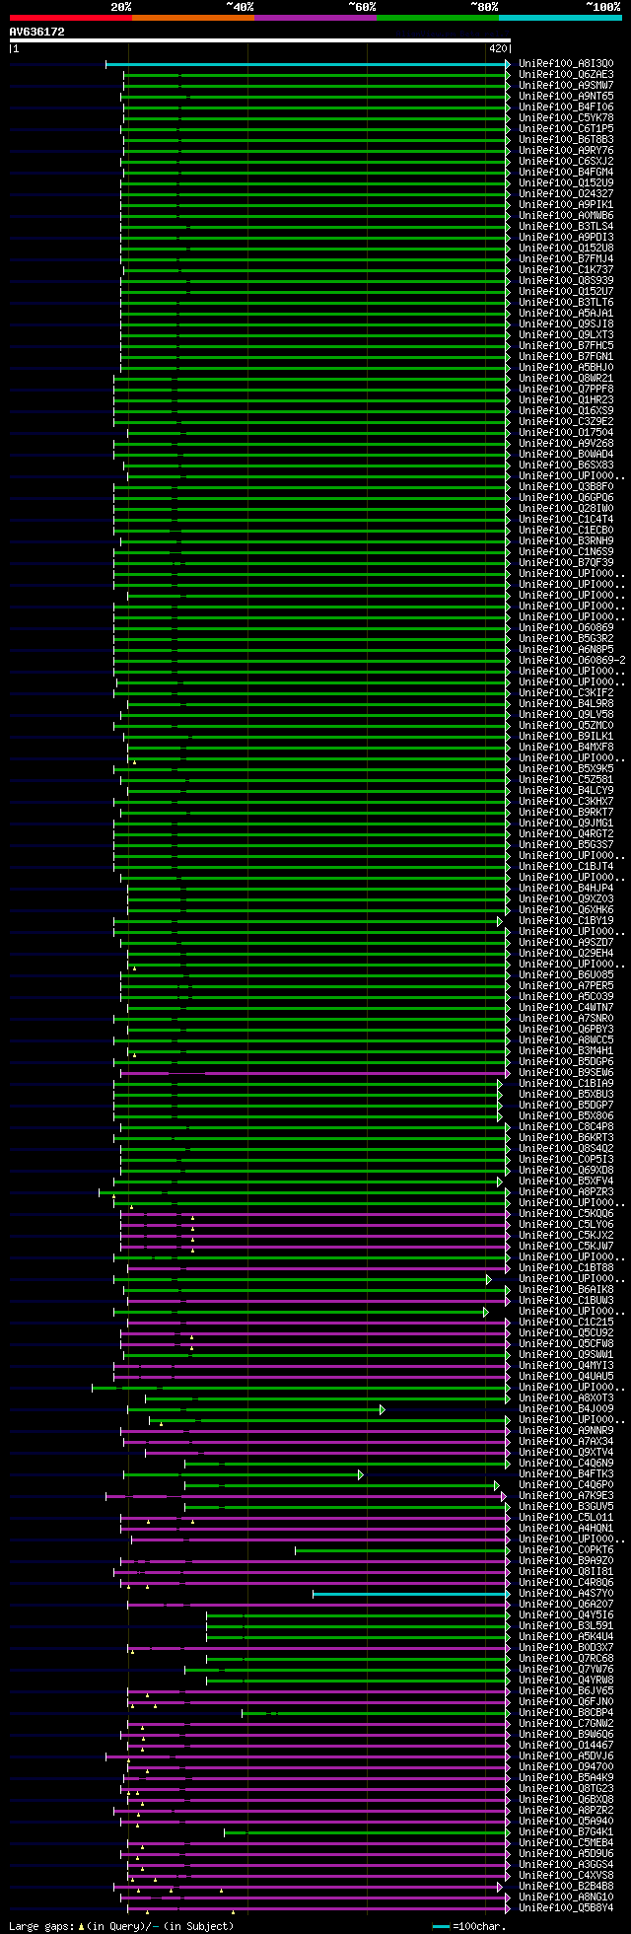Select hit label UniRef100_A9PDI3
The width and height of the screenshot is (631, 1934).
point(566,238)
